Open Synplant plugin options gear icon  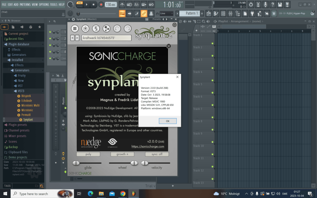73,19
